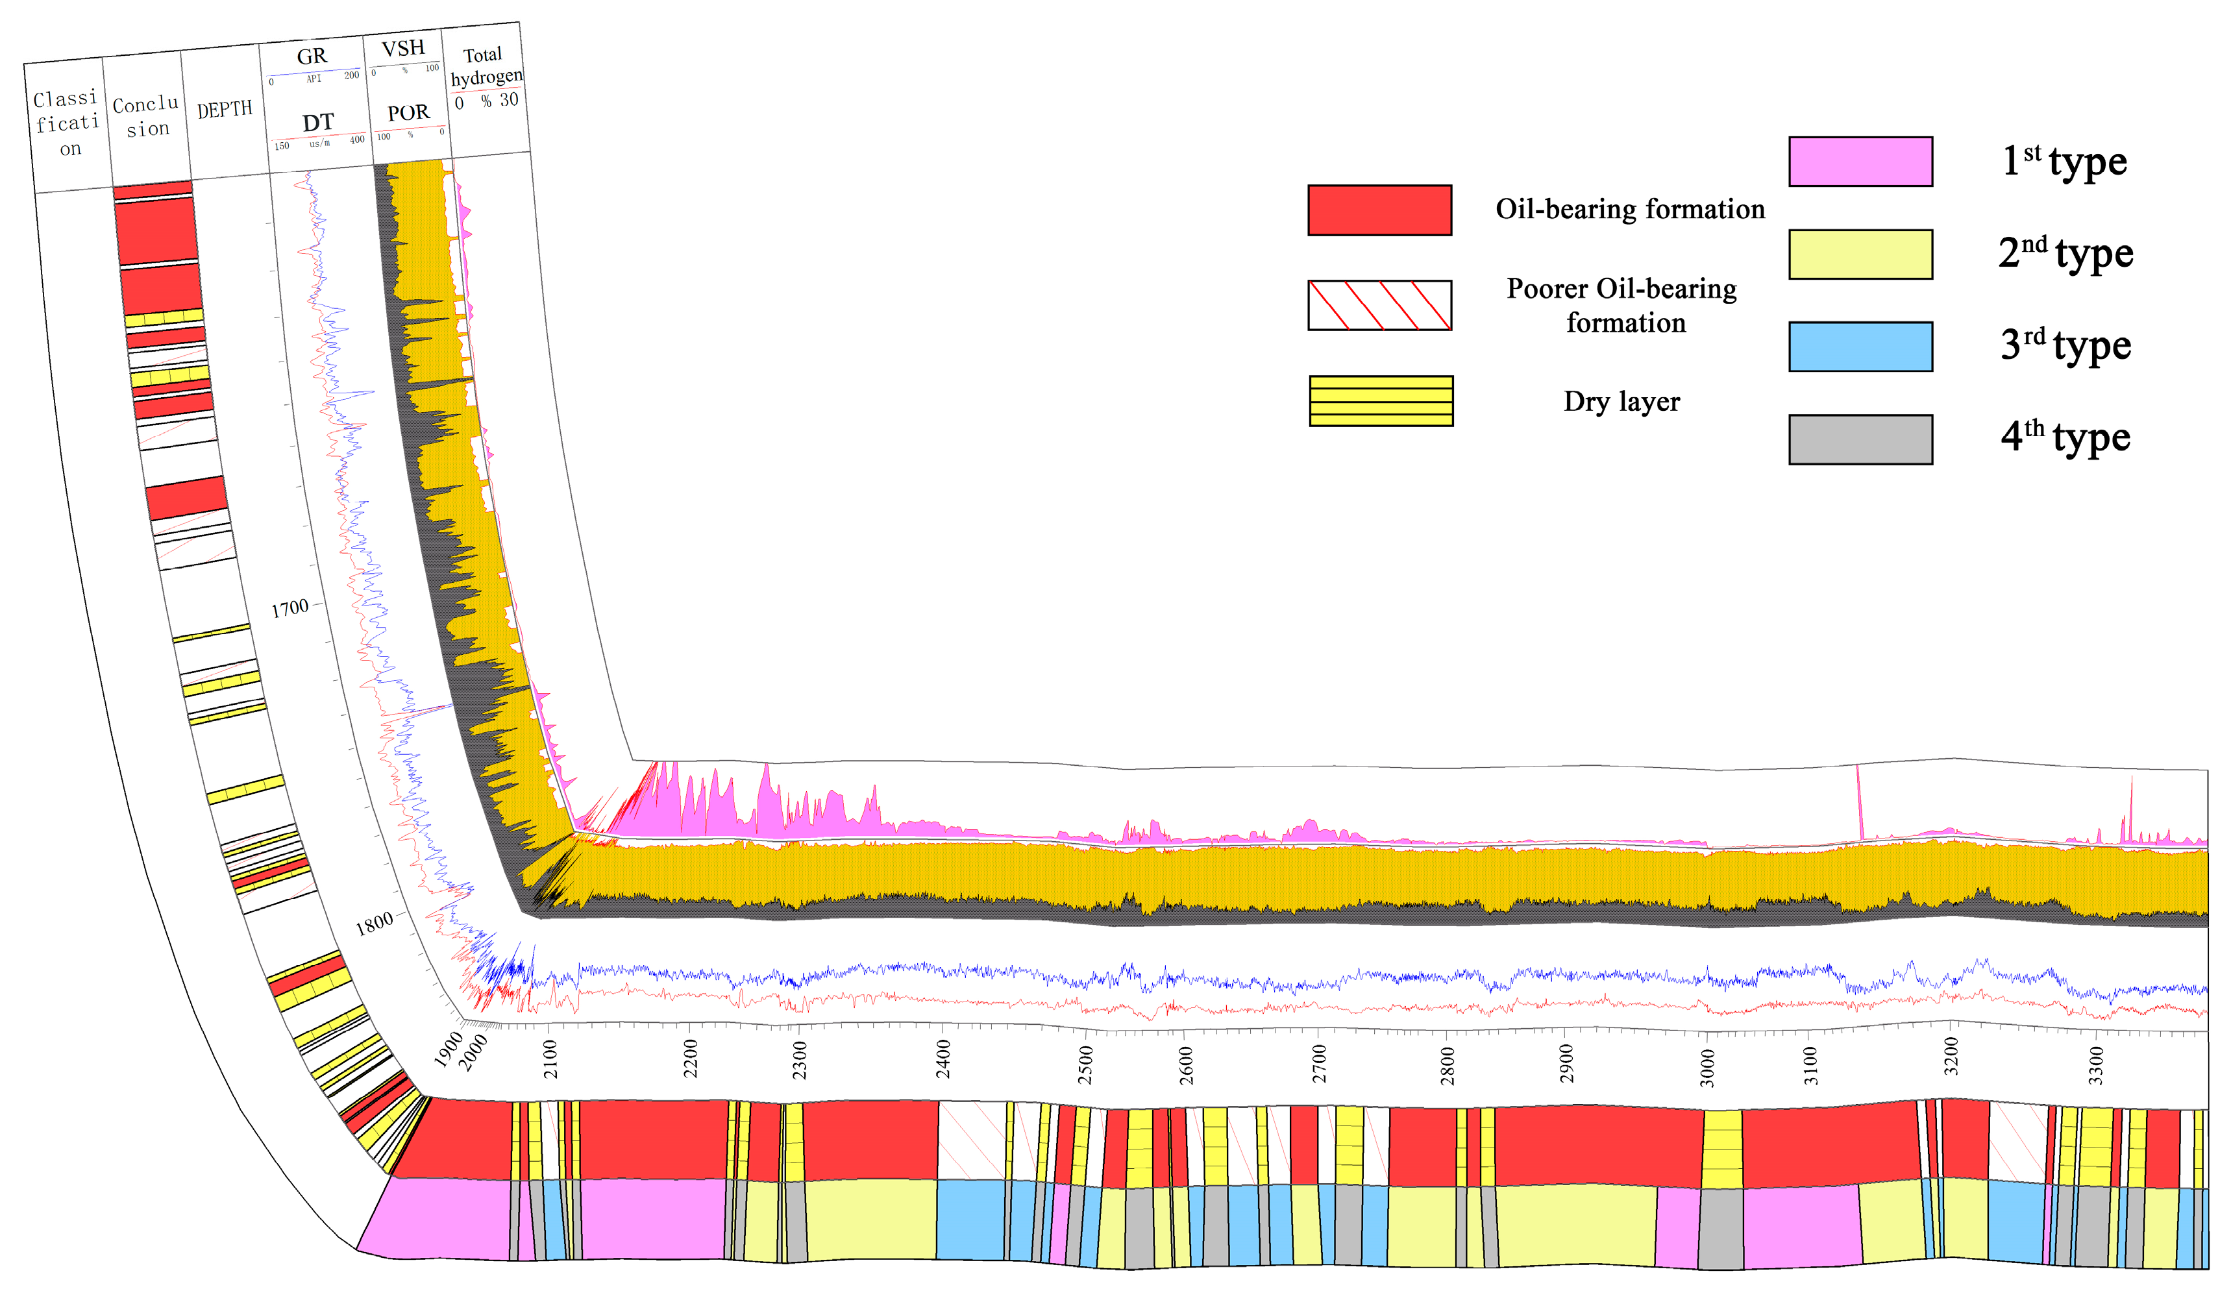Click the 'Poorer Oil-bearing formation' legend label
This screenshot has height=1289, width=2231.
(1622, 306)
